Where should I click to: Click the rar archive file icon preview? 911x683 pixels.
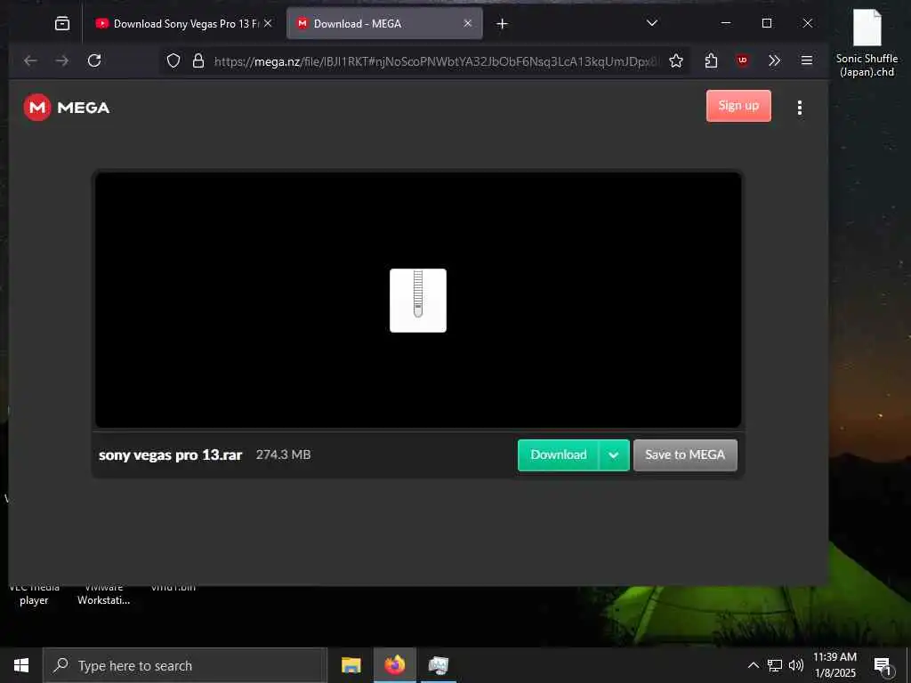[418, 301]
